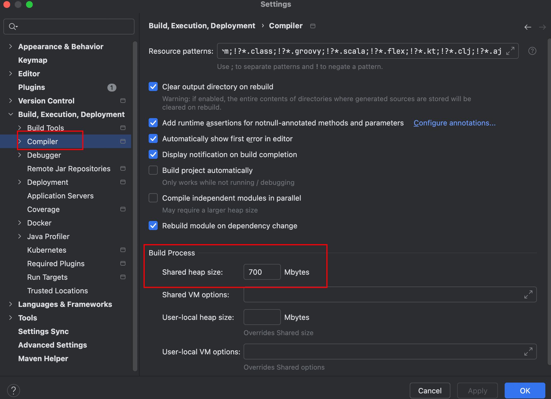Collapse the Build, Execution, Deployment tree
Image resolution: width=551 pixels, height=399 pixels.
[10, 114]
